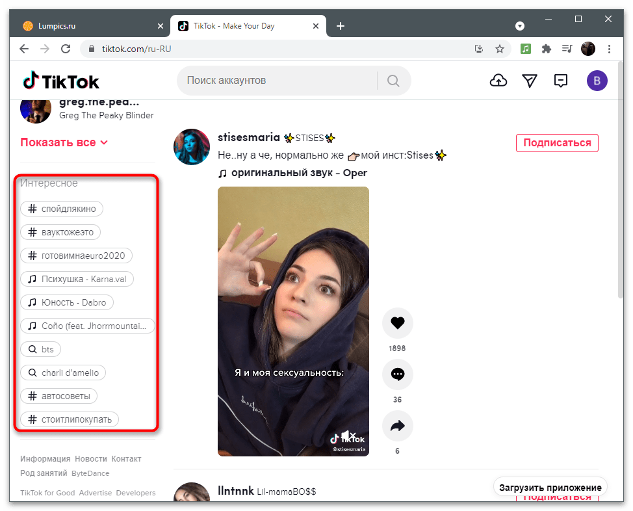Open the inbox notifications icon
Screen dimensions: 633x511
click(x=560, y=81)
